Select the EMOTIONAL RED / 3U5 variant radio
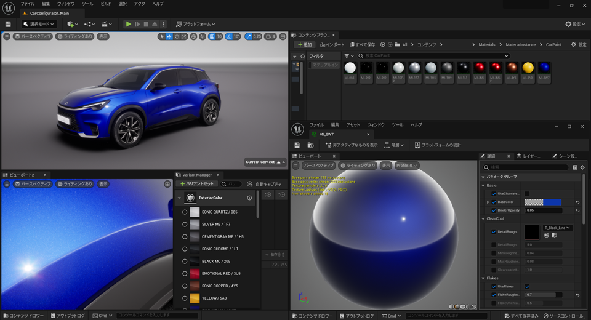 [185, 274]
